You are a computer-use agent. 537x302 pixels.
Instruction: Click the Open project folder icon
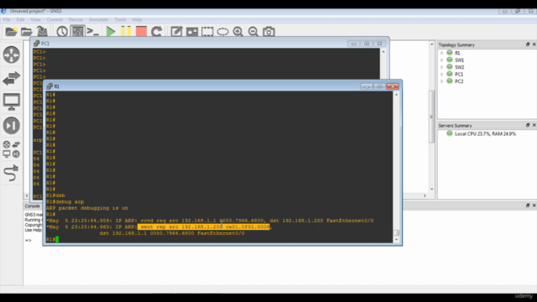coord(26,32)
